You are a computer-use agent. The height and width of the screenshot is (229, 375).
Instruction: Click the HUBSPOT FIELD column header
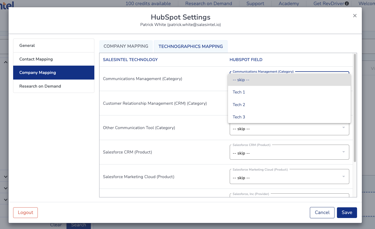246,60
